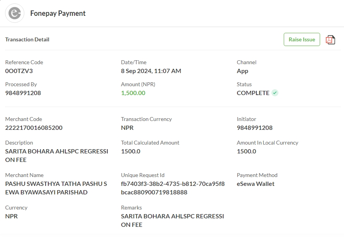The width and height of the screenshot is (344, 240).
Task: Select date 8 Sep 2024, 11:07 AM
Action: [x=151, y=71]
